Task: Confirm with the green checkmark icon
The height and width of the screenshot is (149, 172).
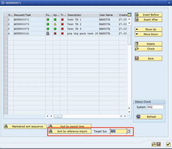Action: [x=168, y=144]
